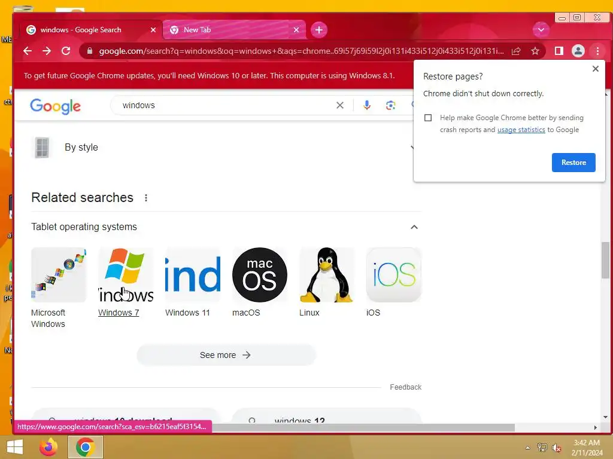Open a new tab with the plus button
Image resolution: width=613 pixels, height=459 pixels.
(319, 30)
